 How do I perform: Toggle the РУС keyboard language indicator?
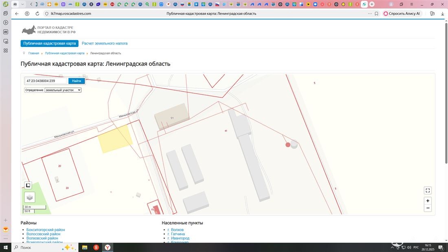[x=416, y=248]
